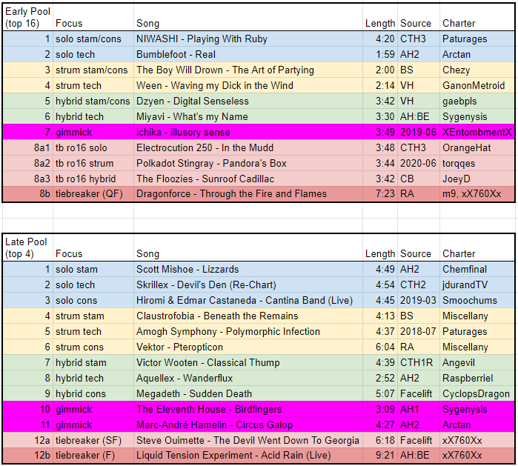Click 'Electrocution 250 - In the Mudd'
The width and height of the screenshot is (518, 466).
pos(248,147)
